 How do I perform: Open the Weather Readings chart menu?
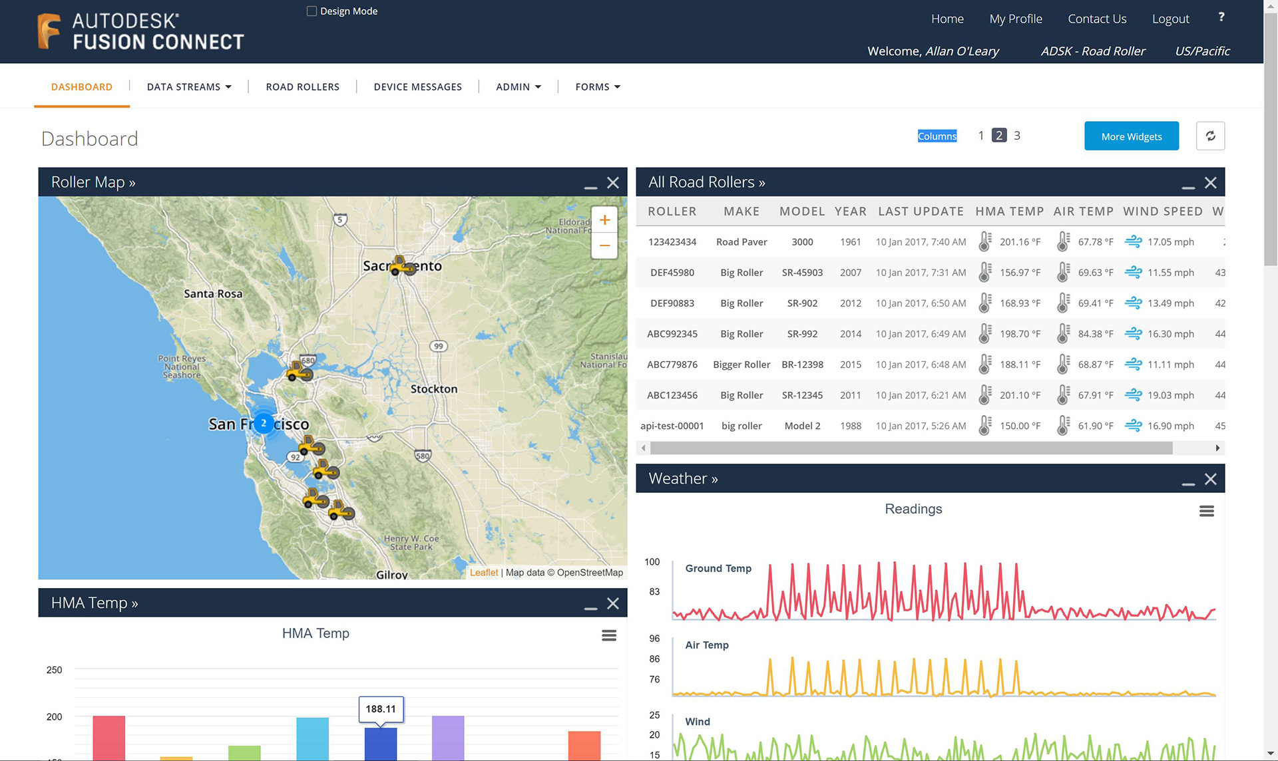click(1206, 511)
